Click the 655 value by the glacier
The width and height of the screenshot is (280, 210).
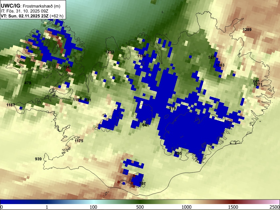(178, 153)
